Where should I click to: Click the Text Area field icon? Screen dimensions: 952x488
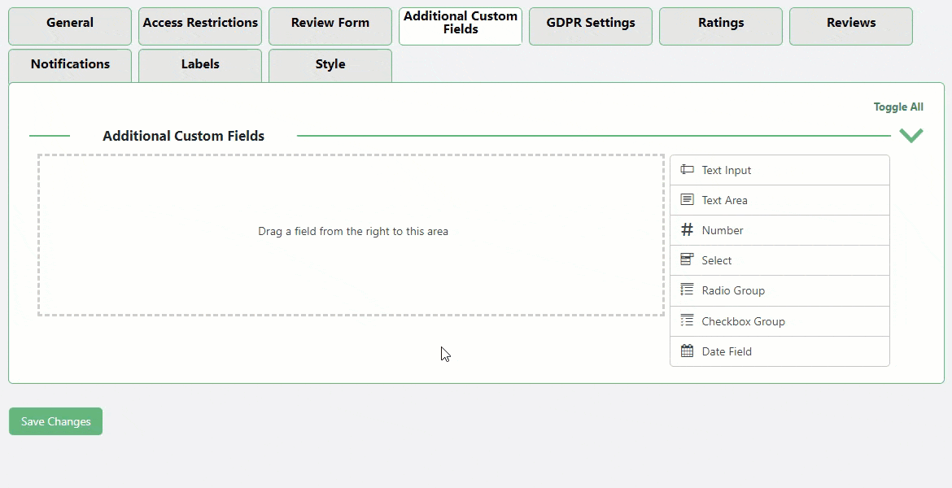(x=687, y=200)
